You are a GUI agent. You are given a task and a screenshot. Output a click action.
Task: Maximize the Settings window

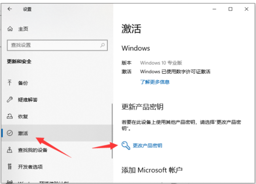pos(230,9)
